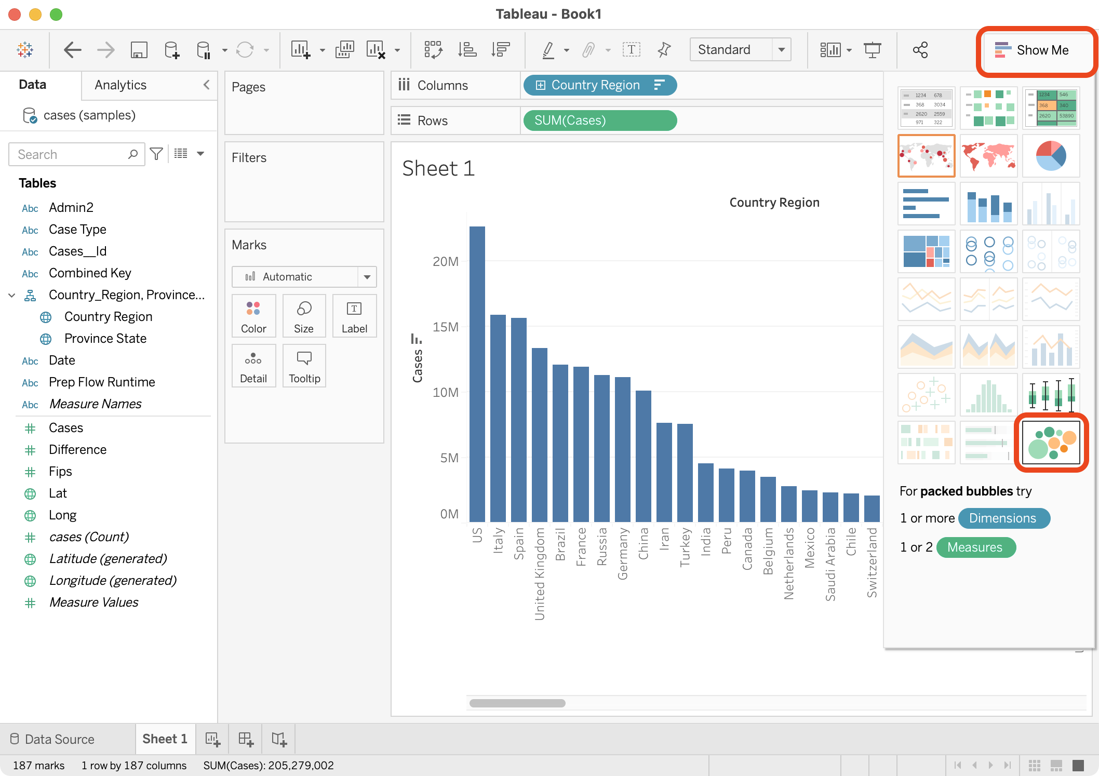Switch to the Analytics tab
Screen dimensions: 1099x776
tap(120, 85)
